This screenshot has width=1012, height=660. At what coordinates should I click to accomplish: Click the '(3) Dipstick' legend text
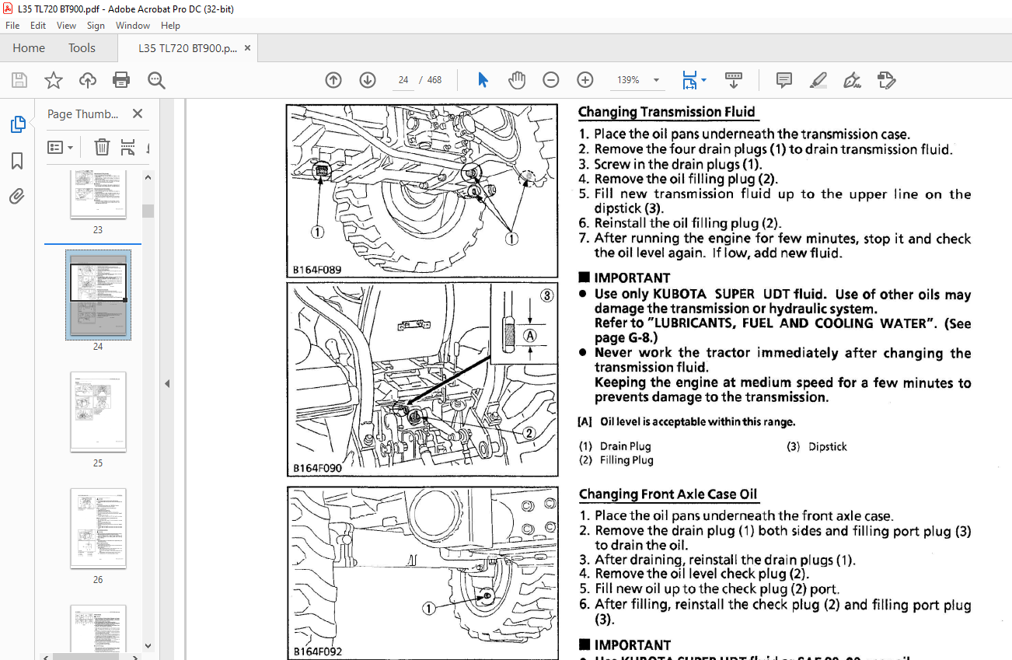(817, 447)
